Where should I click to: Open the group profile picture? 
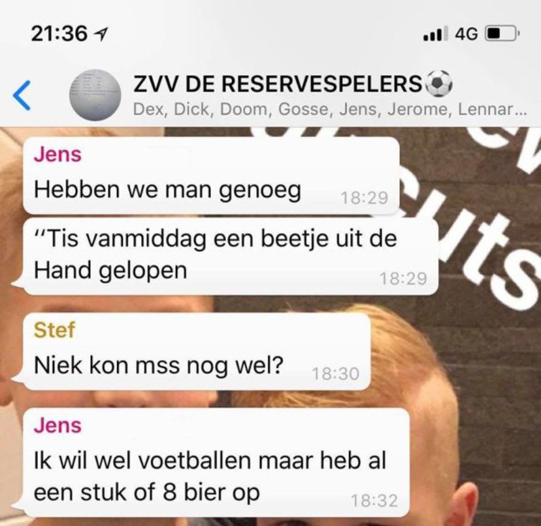[95, 95]
